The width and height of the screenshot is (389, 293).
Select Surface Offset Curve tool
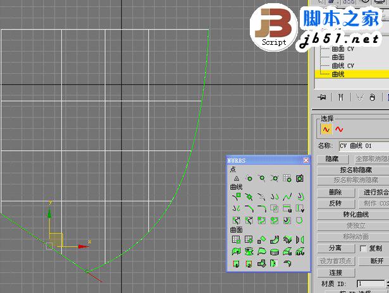[x=287, y=220]
